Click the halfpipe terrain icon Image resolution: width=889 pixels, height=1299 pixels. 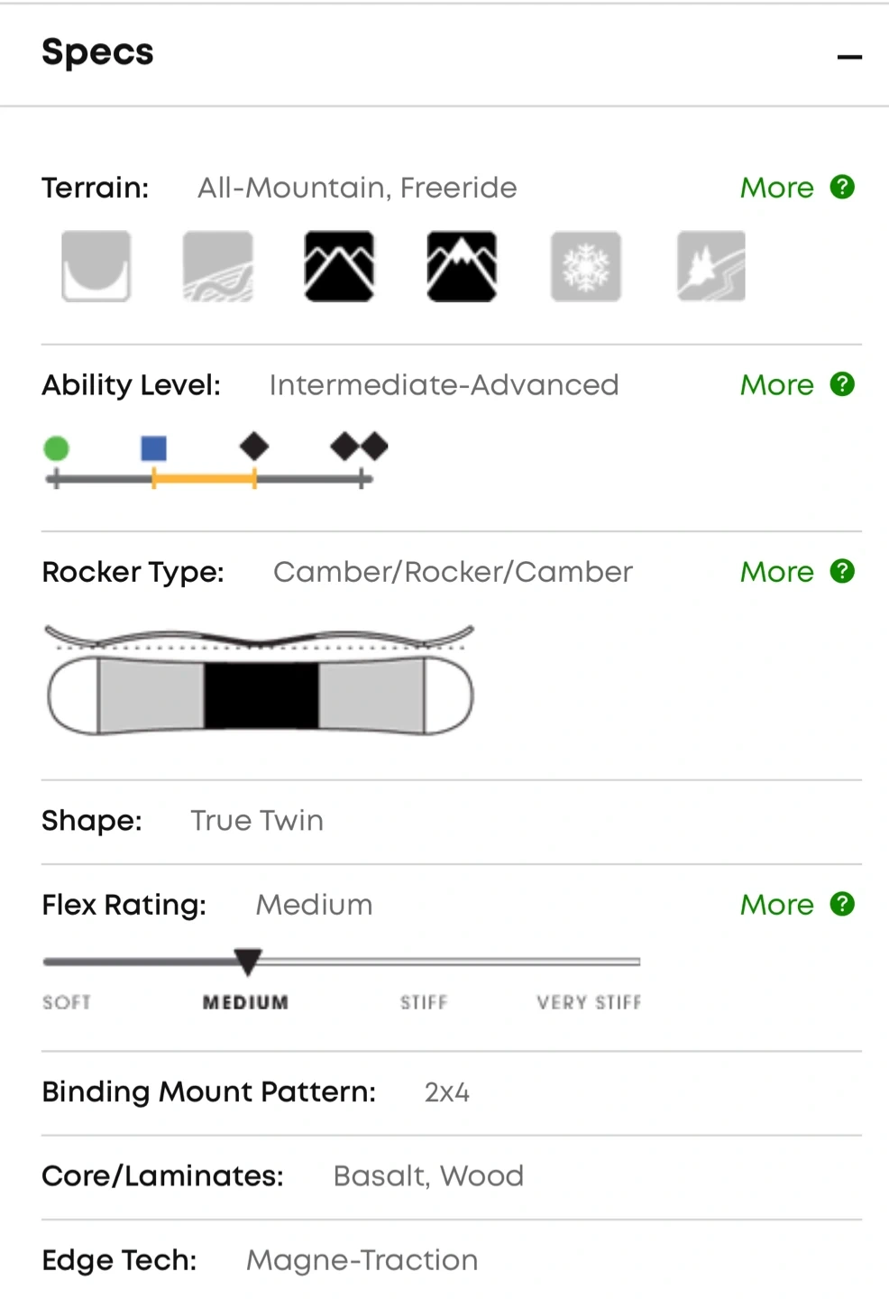[x=96, y=266]
